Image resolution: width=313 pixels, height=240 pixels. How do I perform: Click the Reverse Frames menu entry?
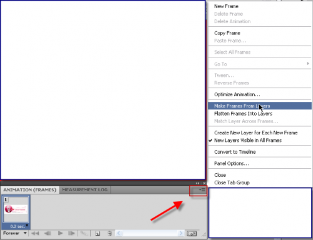(260, 83)
